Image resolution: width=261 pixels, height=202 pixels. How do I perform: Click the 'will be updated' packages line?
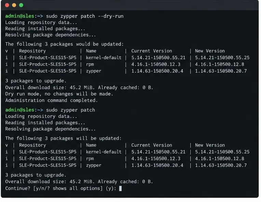64,138
